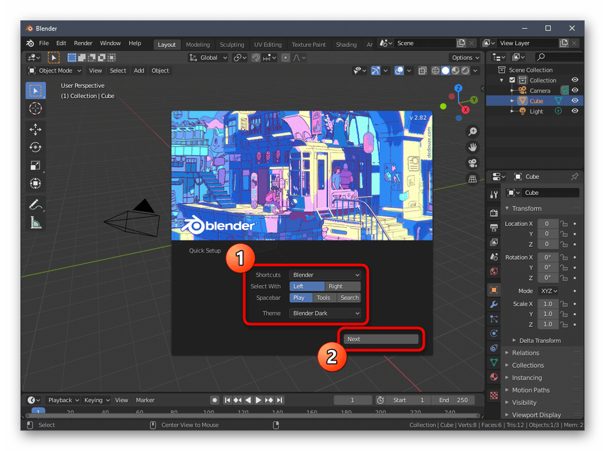Select the Rotate tool in left toolbar
Screen dimensions: 605x451
tap(36, 147)
